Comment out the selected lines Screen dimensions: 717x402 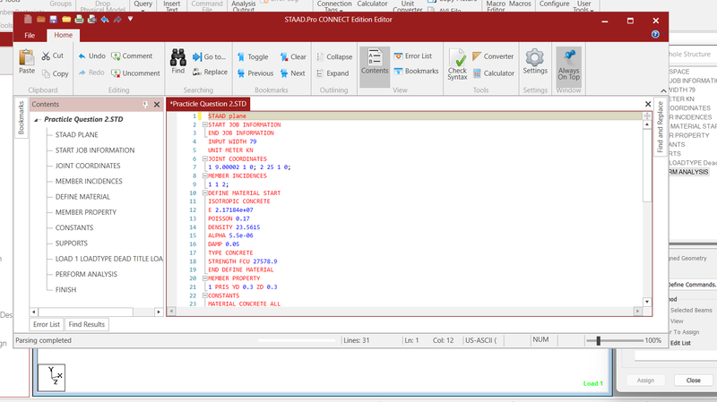coord(132,56)
